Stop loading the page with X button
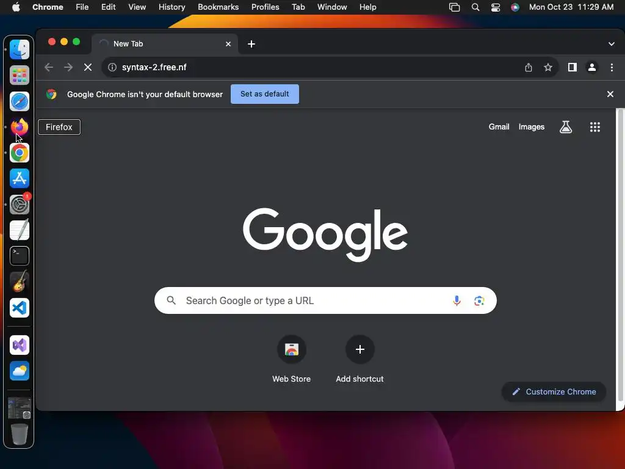625x469 pixels. 88,67
